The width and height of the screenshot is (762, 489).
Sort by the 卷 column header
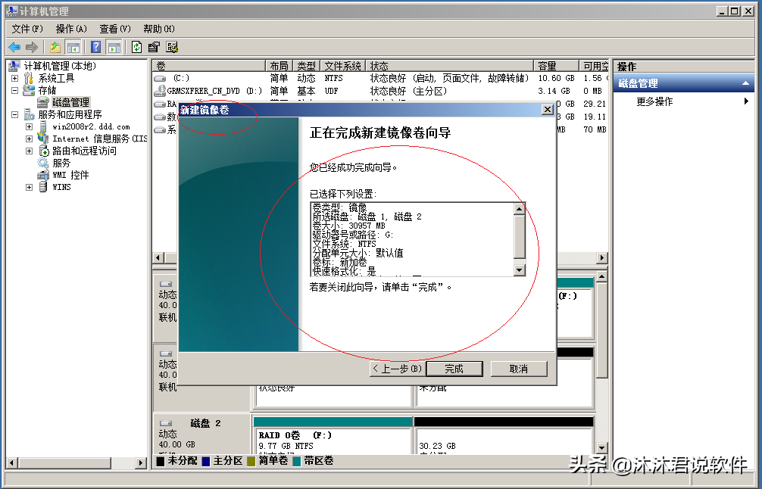[209, 66]
